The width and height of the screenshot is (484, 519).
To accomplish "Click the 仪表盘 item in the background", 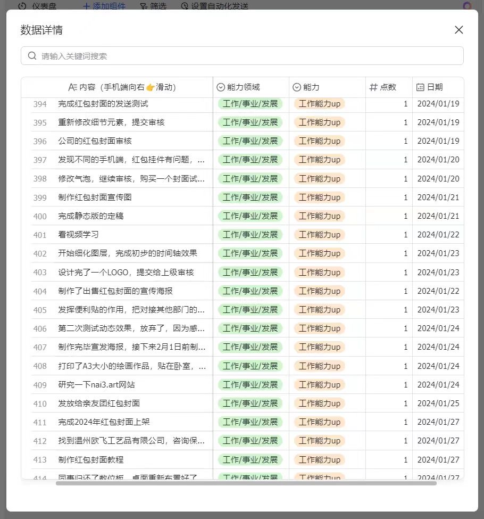I will click(37, 6).
